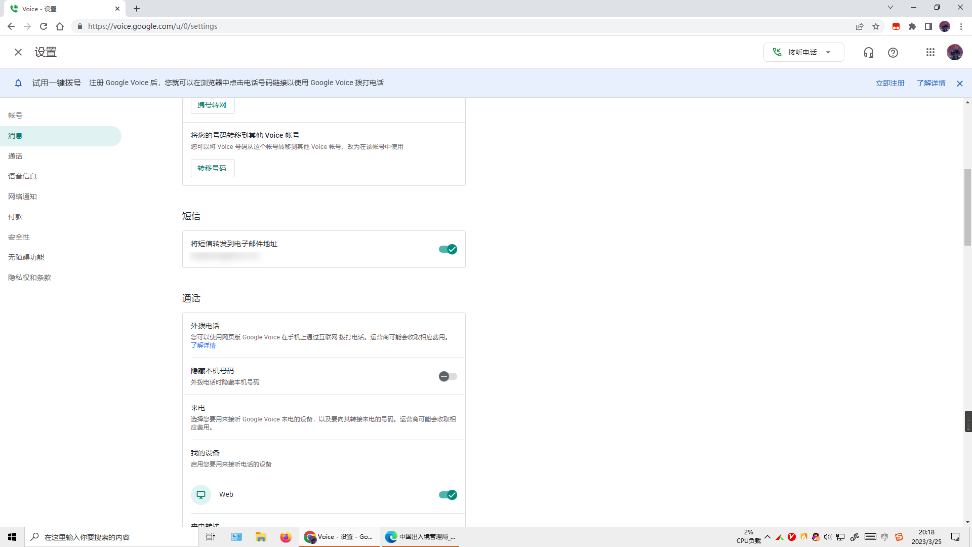
Task: Open the headset audio settings icon
Action: (x=869, y=53)
